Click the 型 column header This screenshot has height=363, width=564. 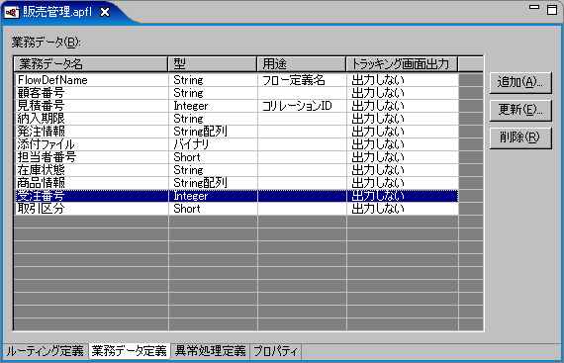(x=213, y=64)
